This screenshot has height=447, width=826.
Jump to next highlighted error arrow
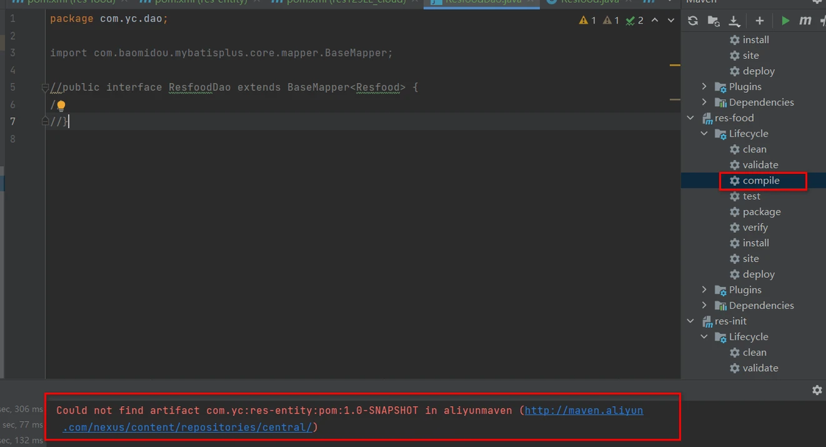click(x=671, y=20)
